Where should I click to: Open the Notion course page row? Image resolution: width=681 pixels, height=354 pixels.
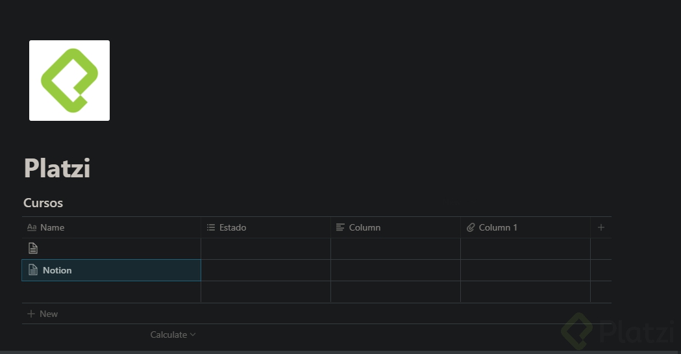point(58,270)
